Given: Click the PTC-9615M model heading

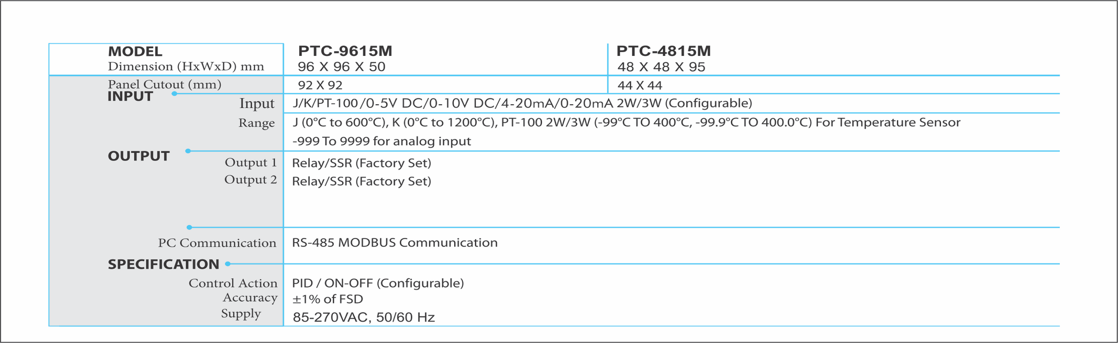Looking at the screenshot, I should (345, 51).
